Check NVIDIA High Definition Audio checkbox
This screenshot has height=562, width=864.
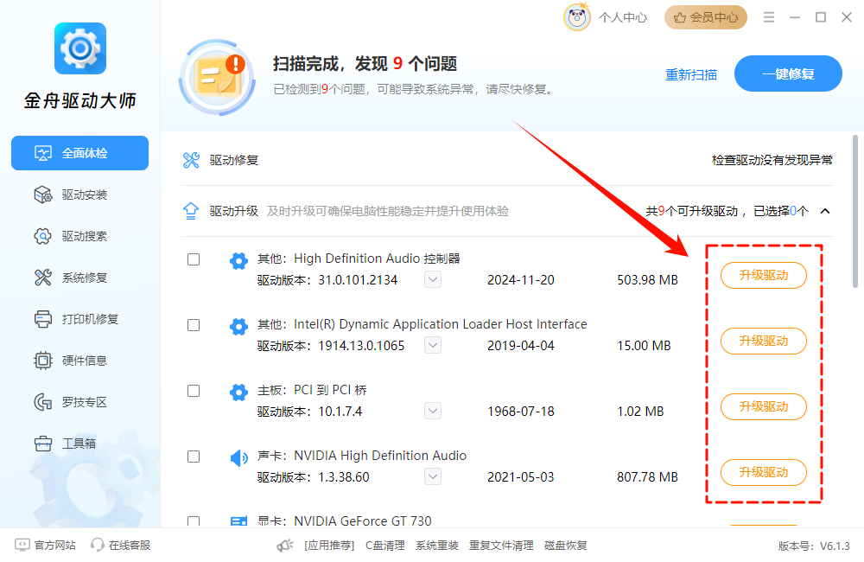click(x=194, y=457)
